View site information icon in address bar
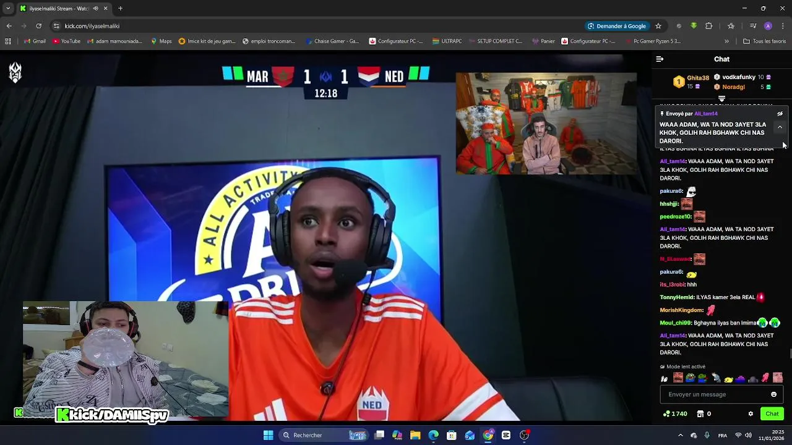The height and width of the screenshot is (445, 792). click(x=56, y=26)
